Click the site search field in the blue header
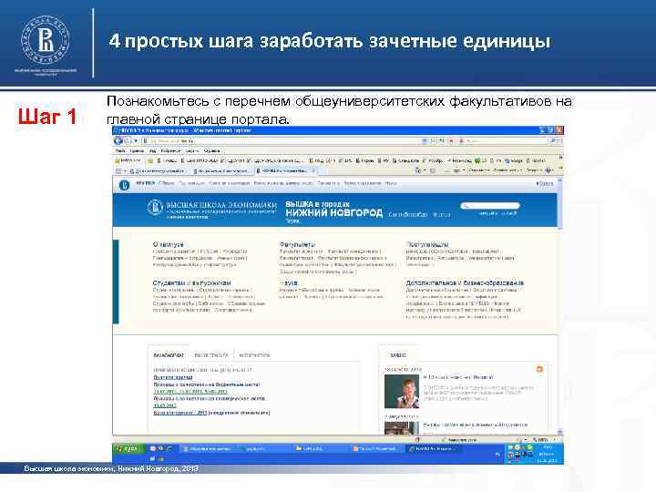Screen dimensions: 656x492 [x=490, y=205]
